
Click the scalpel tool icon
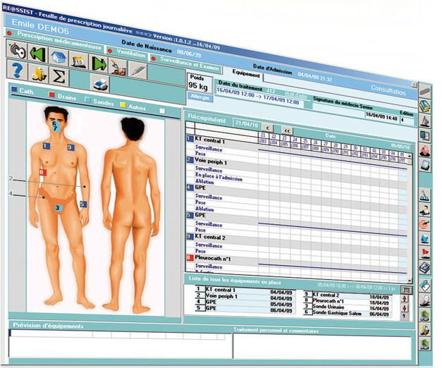tap(137, 70)
